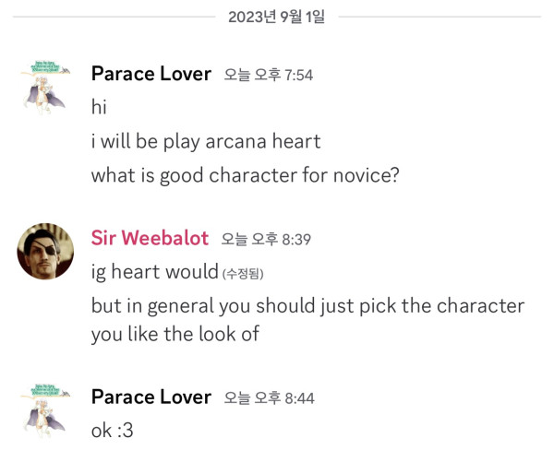
Task: Click the 2023년 9월 1일 date divider
Action: click(276, 17)
